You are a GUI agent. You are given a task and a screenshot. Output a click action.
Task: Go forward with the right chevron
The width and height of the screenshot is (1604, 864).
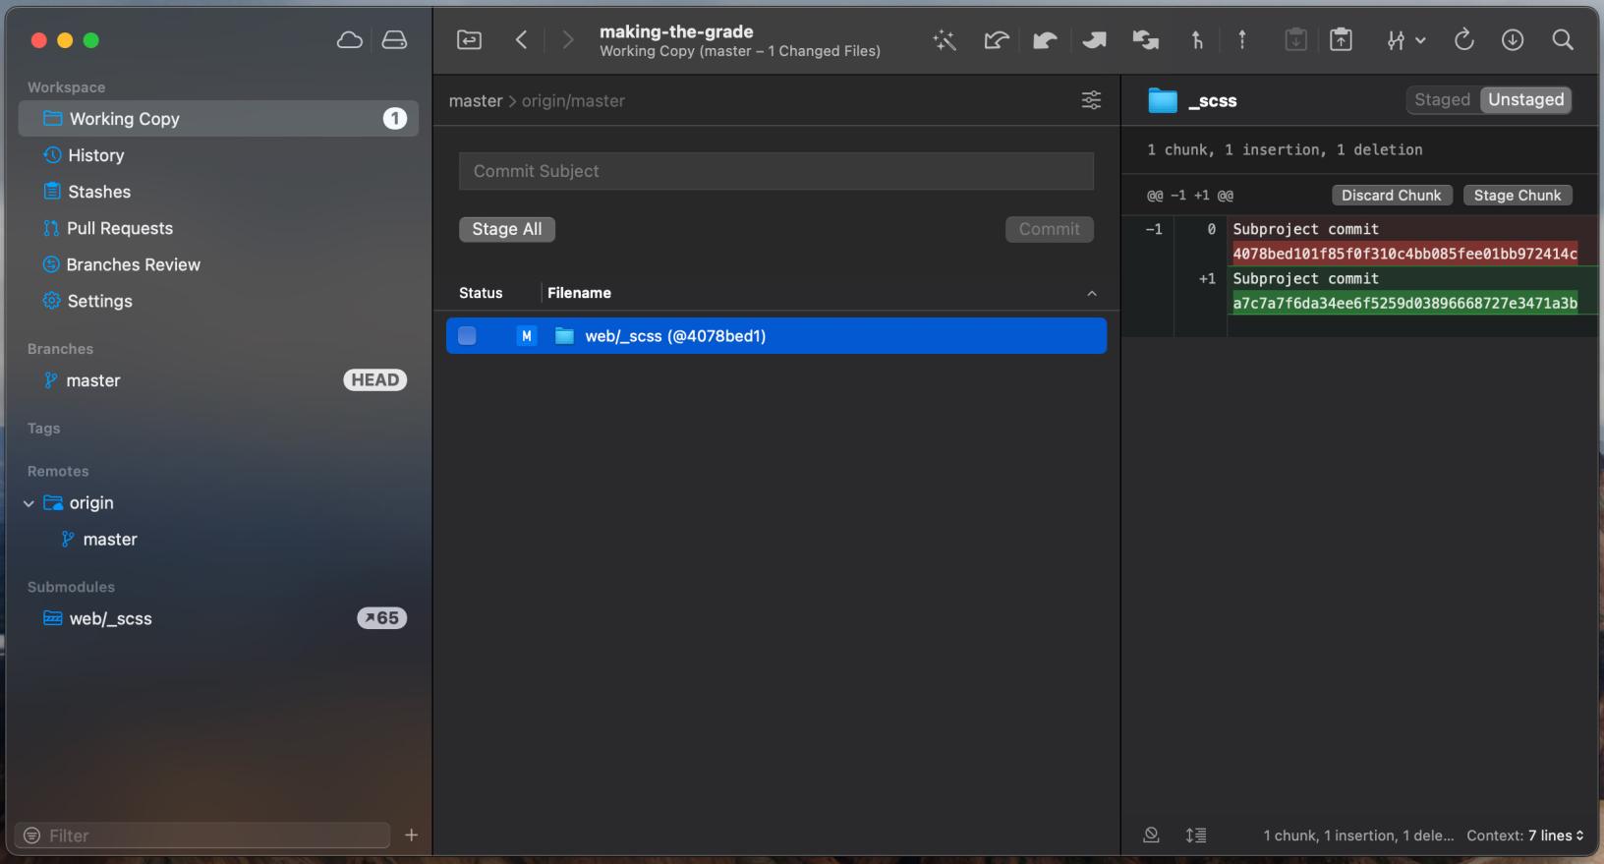(x=567, y=40)
